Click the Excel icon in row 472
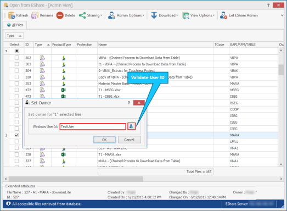 63,90
